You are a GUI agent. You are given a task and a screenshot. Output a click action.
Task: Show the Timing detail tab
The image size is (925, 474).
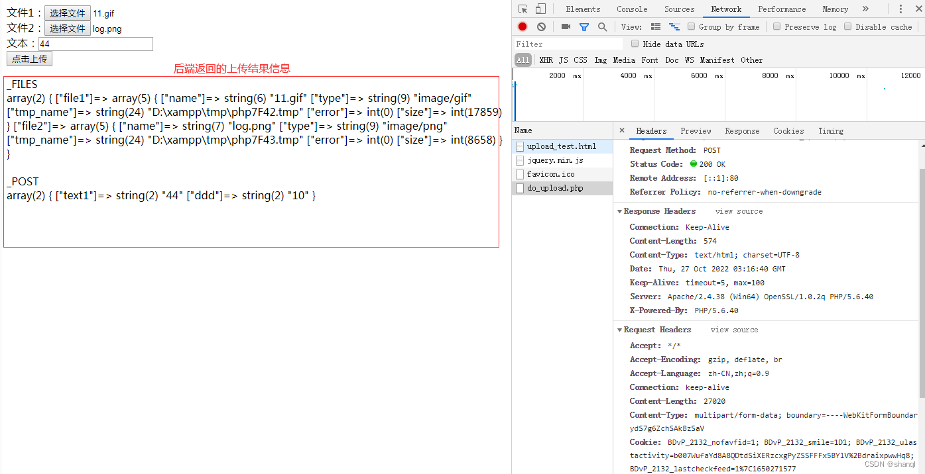click(831, 131)
